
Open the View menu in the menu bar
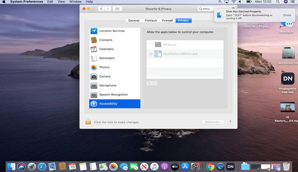[61, 2]
